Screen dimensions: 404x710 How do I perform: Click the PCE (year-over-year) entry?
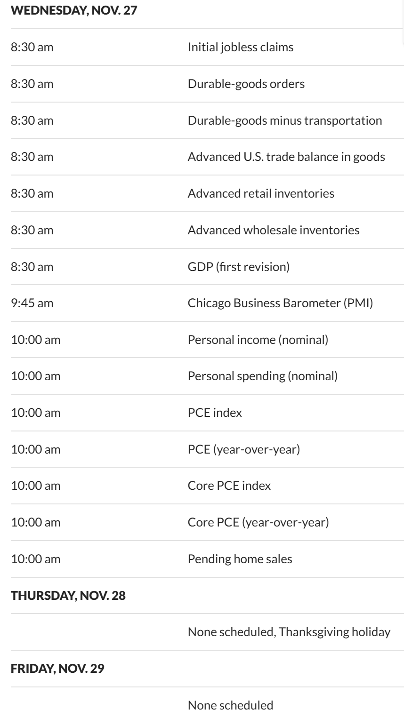click(x=243, y=449)
